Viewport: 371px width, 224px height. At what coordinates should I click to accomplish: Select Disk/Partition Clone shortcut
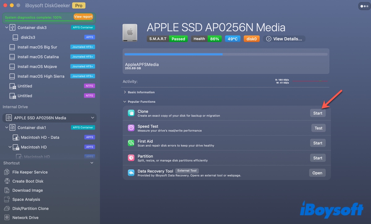tap(30, 209)
